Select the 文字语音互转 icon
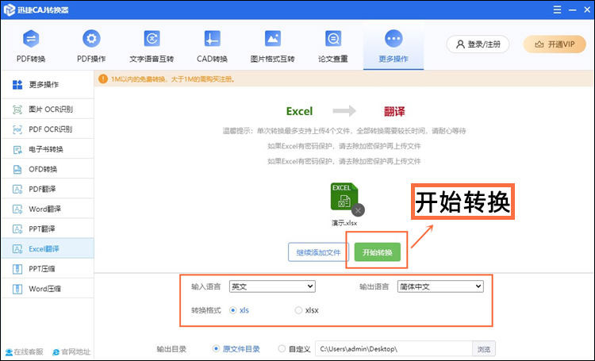The width and height of the screenshot is (595, 361). click(152, 39)
